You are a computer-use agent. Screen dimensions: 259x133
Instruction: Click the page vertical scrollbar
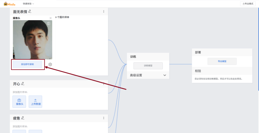click(x=258, y=49)
